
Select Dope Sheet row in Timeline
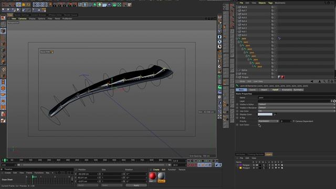point(7,180)
